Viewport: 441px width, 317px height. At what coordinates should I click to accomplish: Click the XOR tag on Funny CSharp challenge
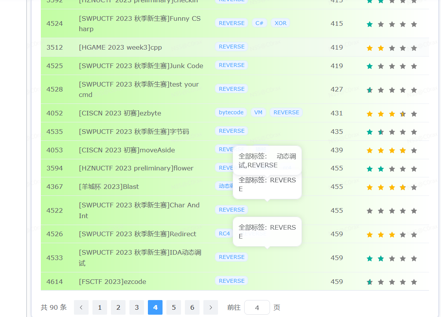pos(280,23)
